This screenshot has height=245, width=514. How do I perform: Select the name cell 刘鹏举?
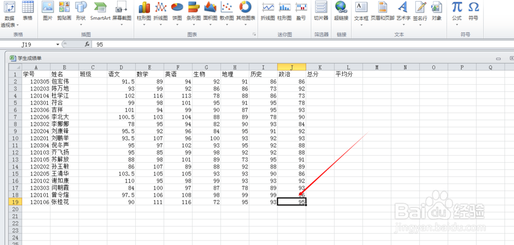point(65,138)
